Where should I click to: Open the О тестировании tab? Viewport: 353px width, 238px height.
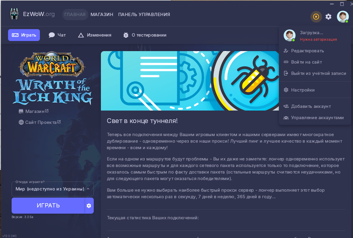pos(145,35)
